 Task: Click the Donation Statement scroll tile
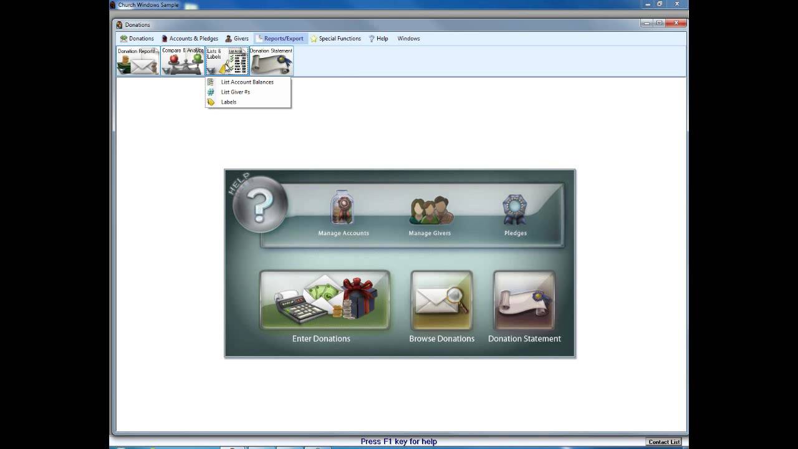pyautogui.click(x=524, y=301)
